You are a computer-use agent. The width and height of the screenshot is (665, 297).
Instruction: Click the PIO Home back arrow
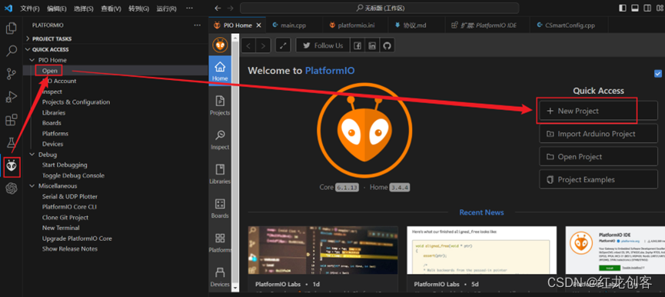pyautogui.click(x=249, y=45)
